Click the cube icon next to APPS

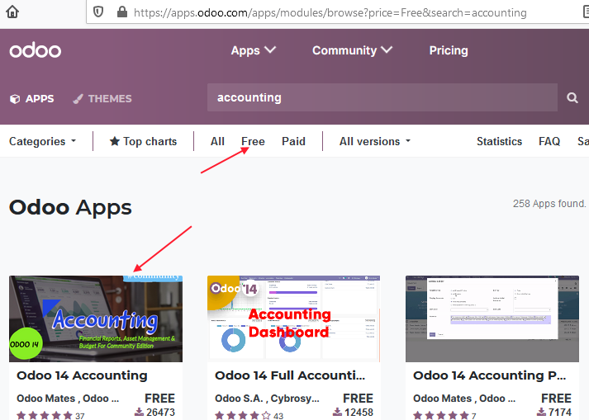click(15, 99)
